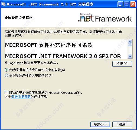This screenshot has width=137, height=130.
Task: Click the license scrollbar thumb
Action: coord(130,45)
